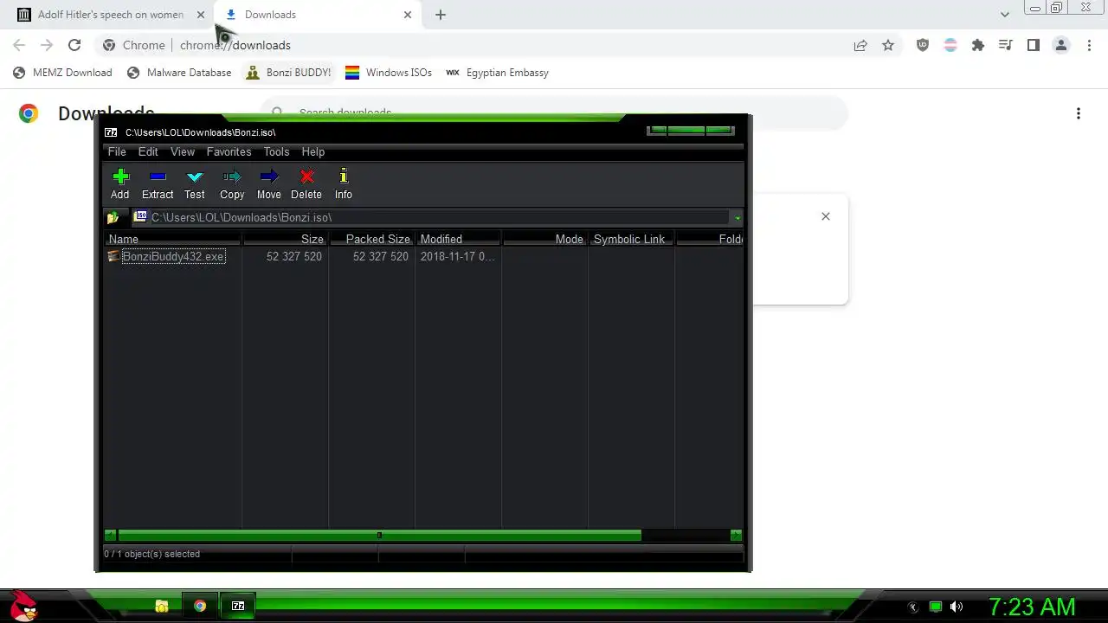This screenshot has width=1108, height=623.
Task: Click the 52 327 520 size value
Action: pos(294,257)
